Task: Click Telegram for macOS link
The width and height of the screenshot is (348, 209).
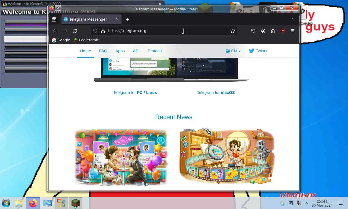Action: (x=216, y=93)
